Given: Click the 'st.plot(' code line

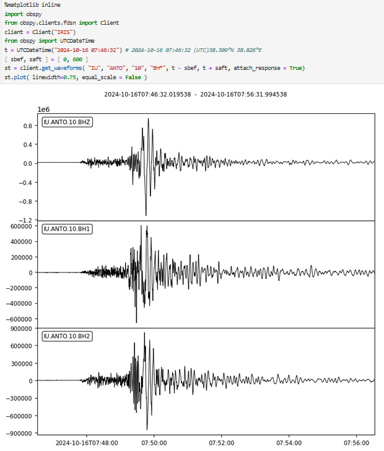Looking at the screenshot, I should click(x=76, y=77).
